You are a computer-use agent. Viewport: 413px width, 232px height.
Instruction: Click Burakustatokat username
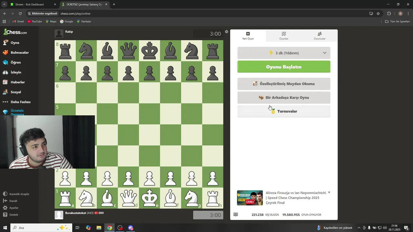[x=76, y=213]
